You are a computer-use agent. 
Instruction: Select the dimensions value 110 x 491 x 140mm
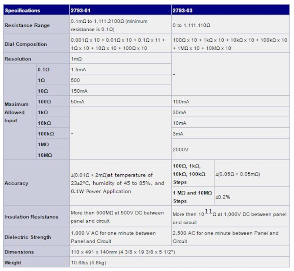click(x=122, y=252)
